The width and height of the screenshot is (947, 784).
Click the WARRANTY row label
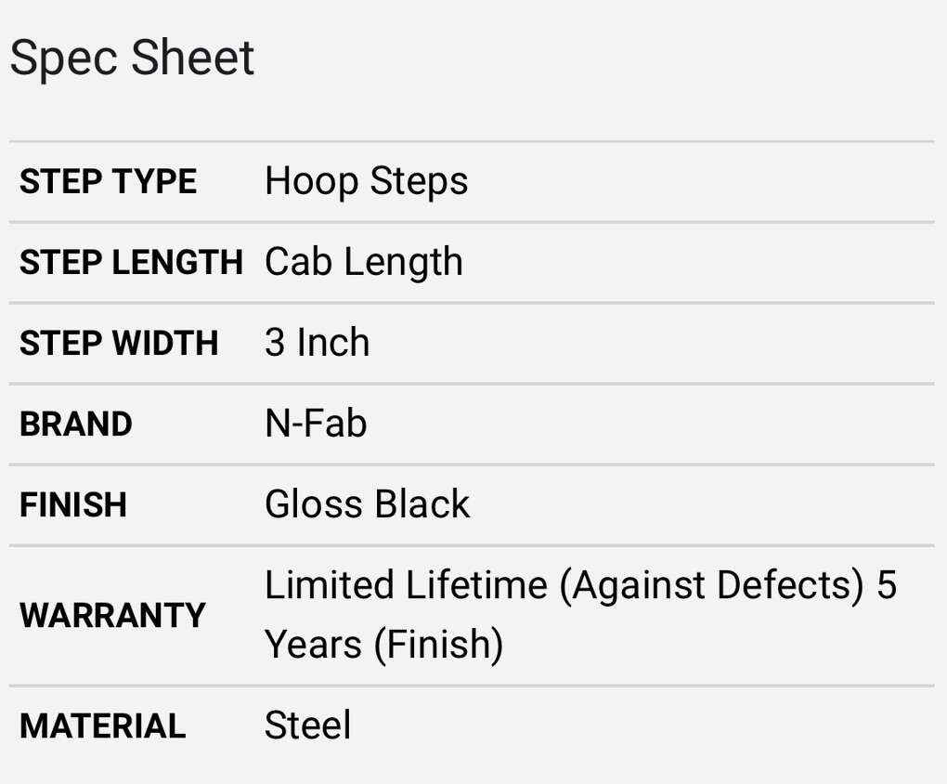(112, 615)
